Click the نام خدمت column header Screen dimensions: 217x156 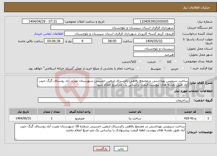(135, 112)
